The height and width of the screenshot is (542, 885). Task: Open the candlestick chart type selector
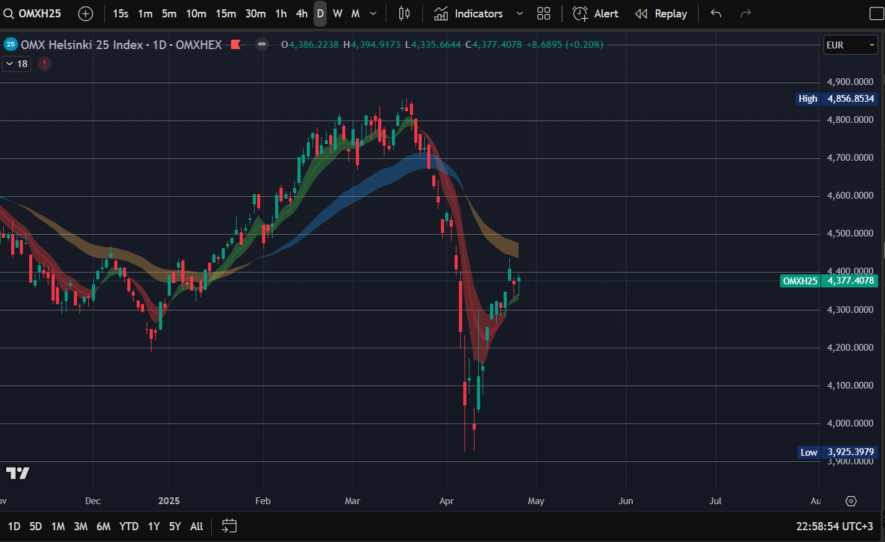[x=404, y=14]
